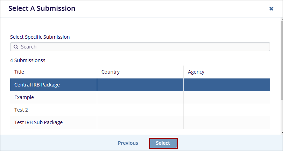Screen dimensions: 283x151
Task: Sort by the Agency column header
Action: pyautogui.click(x=196, y=72)
